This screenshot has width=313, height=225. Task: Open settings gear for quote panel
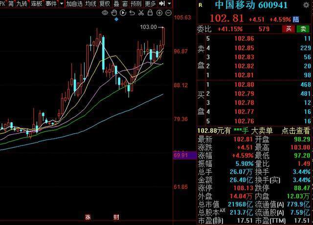pos(306,5)
